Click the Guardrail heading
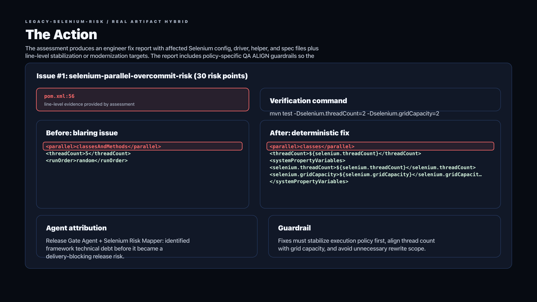The image size is (537, 302). click(294, 228)
